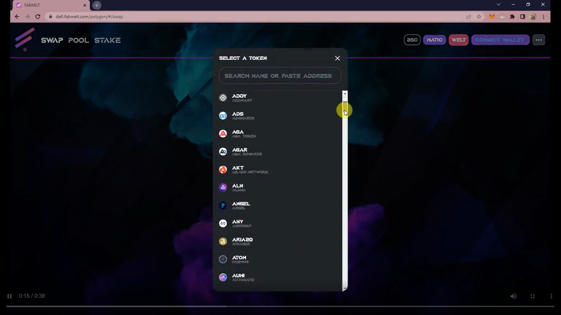Screen dimensions: 561x315
Task: Click the MetaMask fox extension icon
Action: 491,17
